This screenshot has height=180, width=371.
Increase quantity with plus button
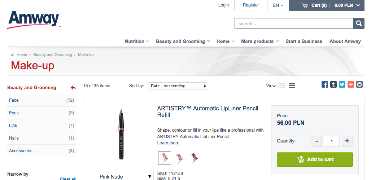tap(347, 141)
